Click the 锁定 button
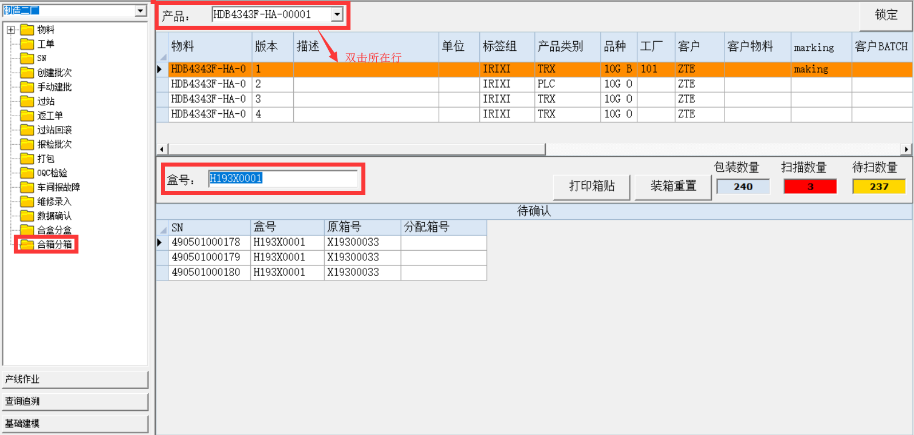The width and height of the screenshot is (914, 435). point(885,15)
